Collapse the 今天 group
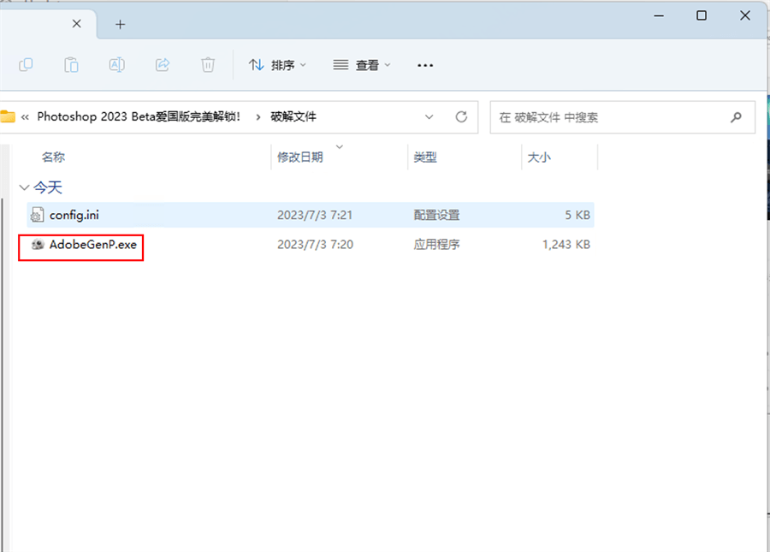The image size is (770, 552). 24,187
